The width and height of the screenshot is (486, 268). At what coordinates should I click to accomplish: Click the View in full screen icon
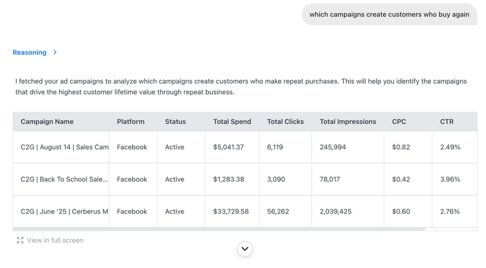(20, 240)
